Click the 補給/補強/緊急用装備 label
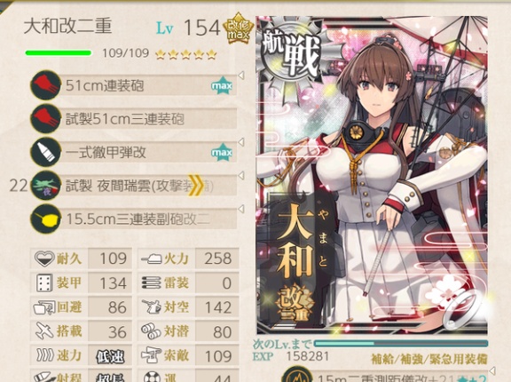511x382 pixels. pyautogui.click(x=429, y=359)
